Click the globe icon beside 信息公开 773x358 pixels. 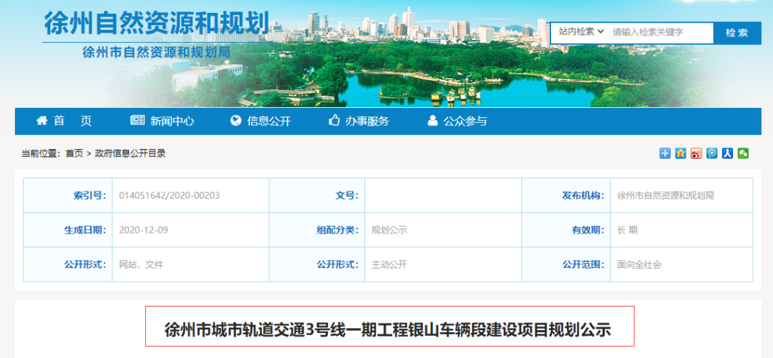point(236,121)
